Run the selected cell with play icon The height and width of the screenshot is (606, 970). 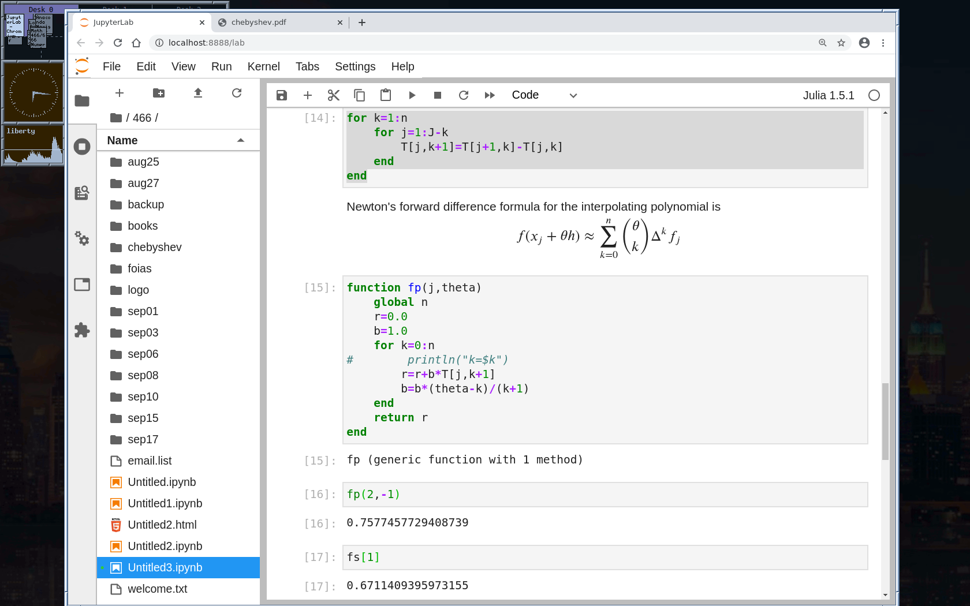pos(412,95)
